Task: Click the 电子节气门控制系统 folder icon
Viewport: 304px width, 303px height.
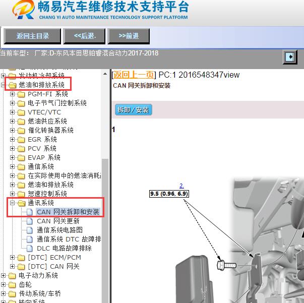Action: (21, 103)
